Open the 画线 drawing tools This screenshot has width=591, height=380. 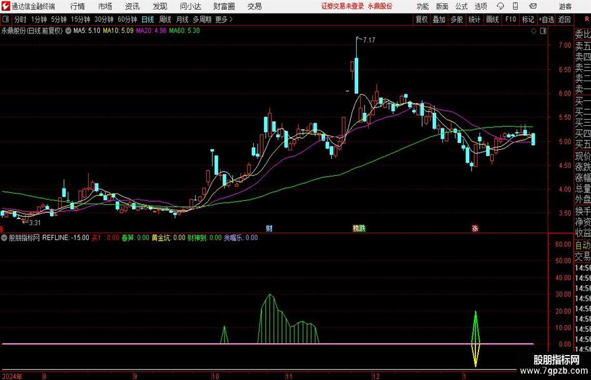[492, 19]
